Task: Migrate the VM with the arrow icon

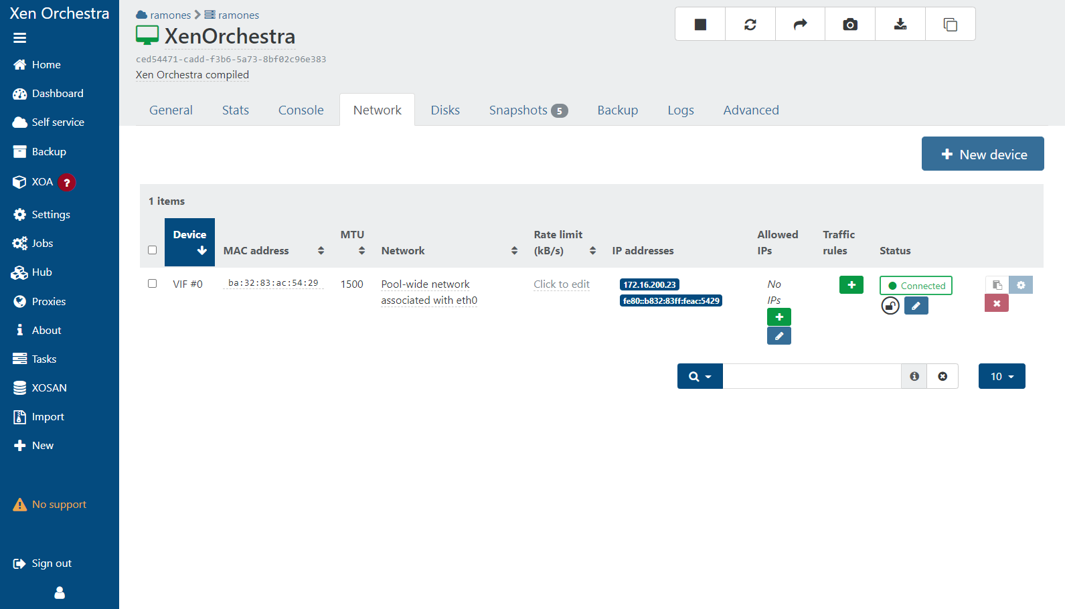Action: point(800,24)
